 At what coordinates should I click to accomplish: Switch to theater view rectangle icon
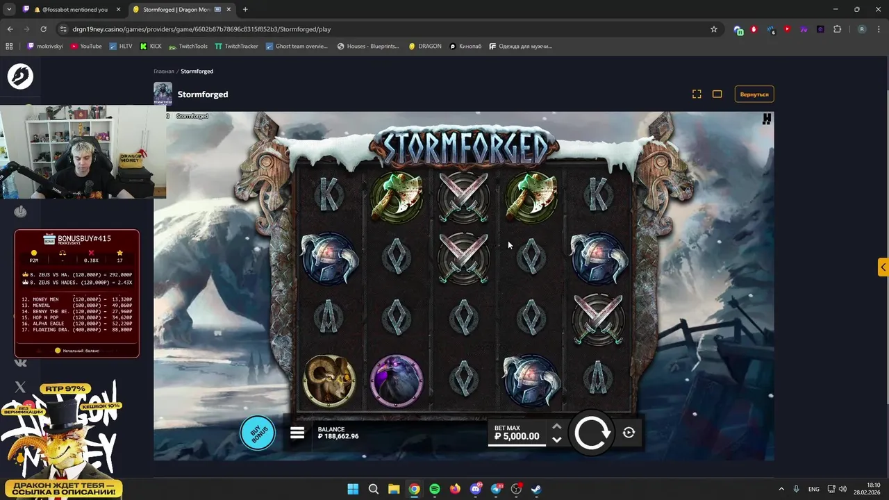pos(717,94)
